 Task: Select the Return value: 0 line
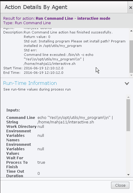[x=37, y=37]
